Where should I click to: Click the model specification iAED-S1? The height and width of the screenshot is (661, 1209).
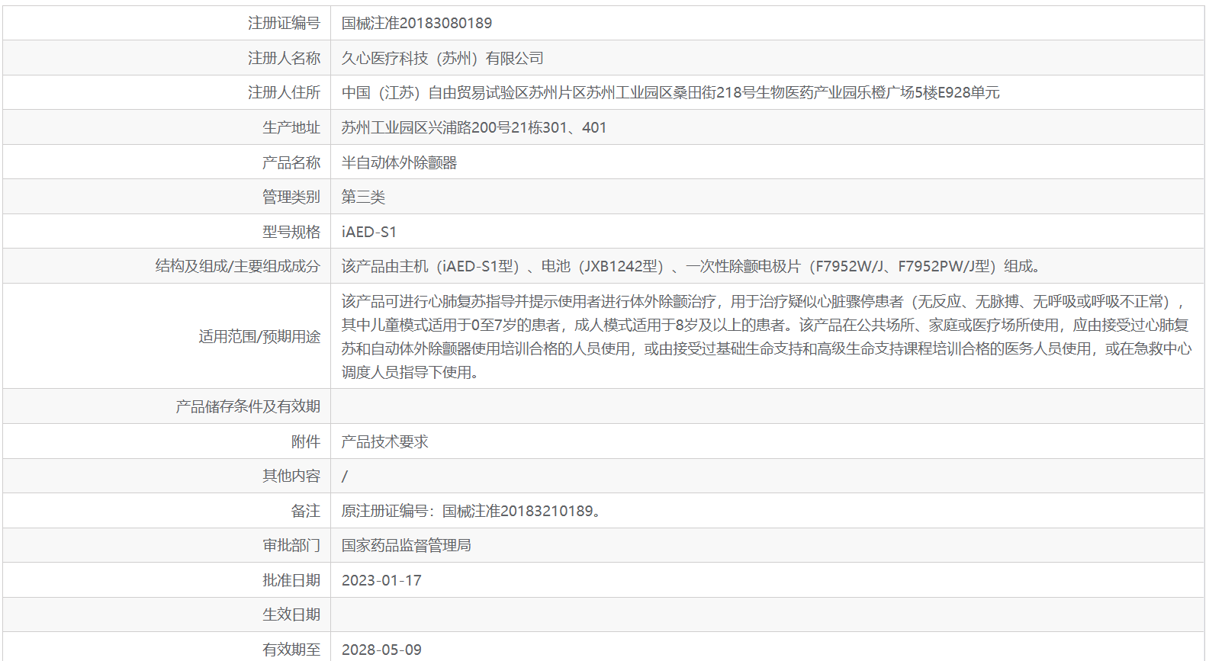[x=369, y=232]
